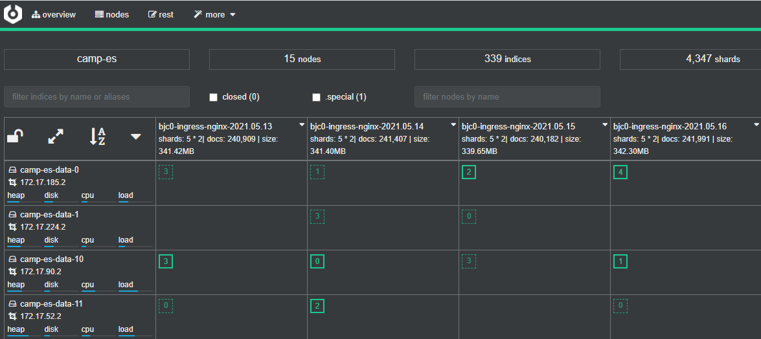Screen dimensions: 761x339
Task: Select shard 0 of nginx-2021.05.14 on camp-es-data-10
Action: click(x=317, y=261)
